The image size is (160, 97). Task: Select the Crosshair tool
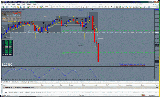tap(86, 7)
